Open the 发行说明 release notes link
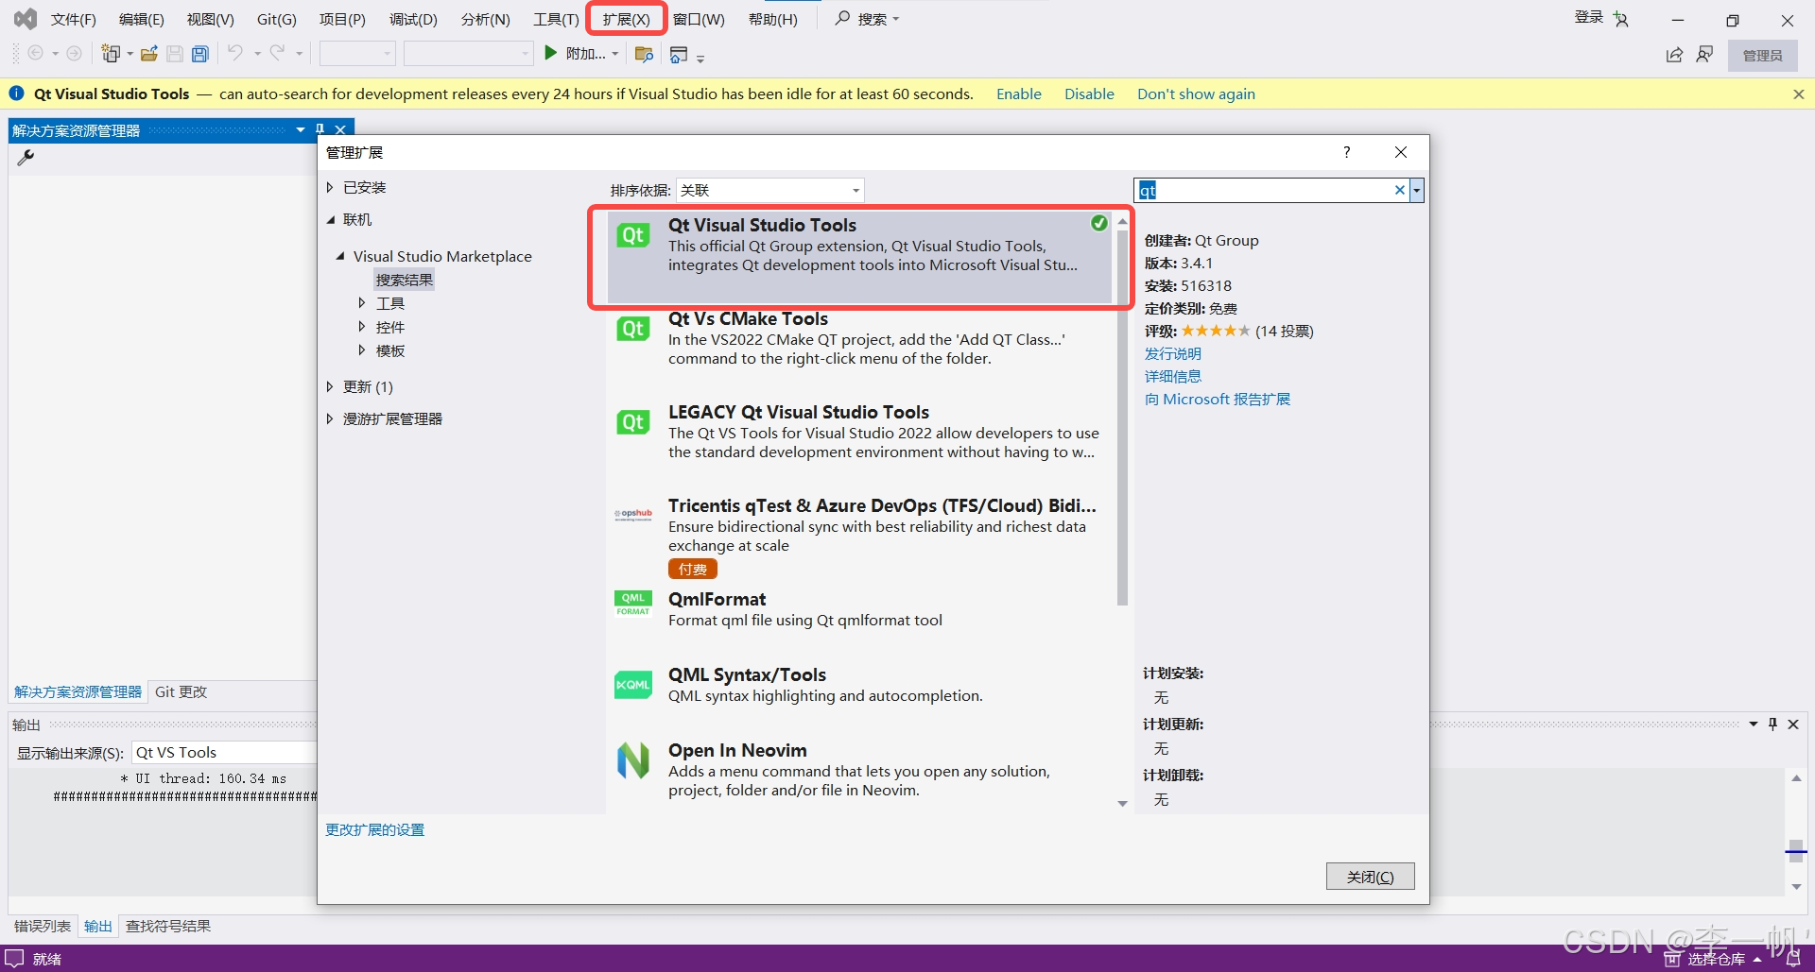The width and height of the screenshot is (1815, 972). 1172,353
